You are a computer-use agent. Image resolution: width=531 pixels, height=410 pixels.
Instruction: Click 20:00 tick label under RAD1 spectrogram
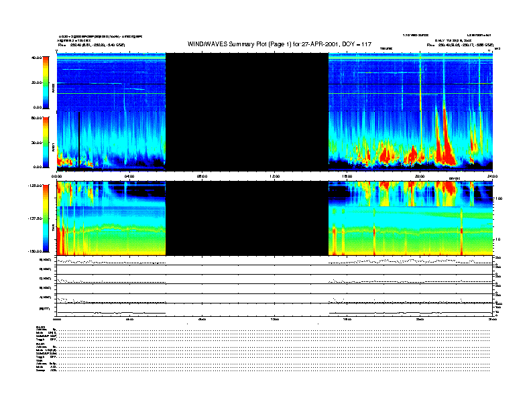point(420,176)
